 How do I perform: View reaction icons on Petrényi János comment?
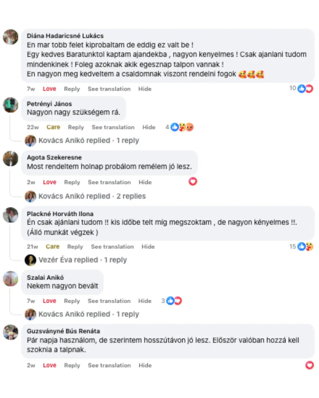pyautogui.click(x=182, y=127)
